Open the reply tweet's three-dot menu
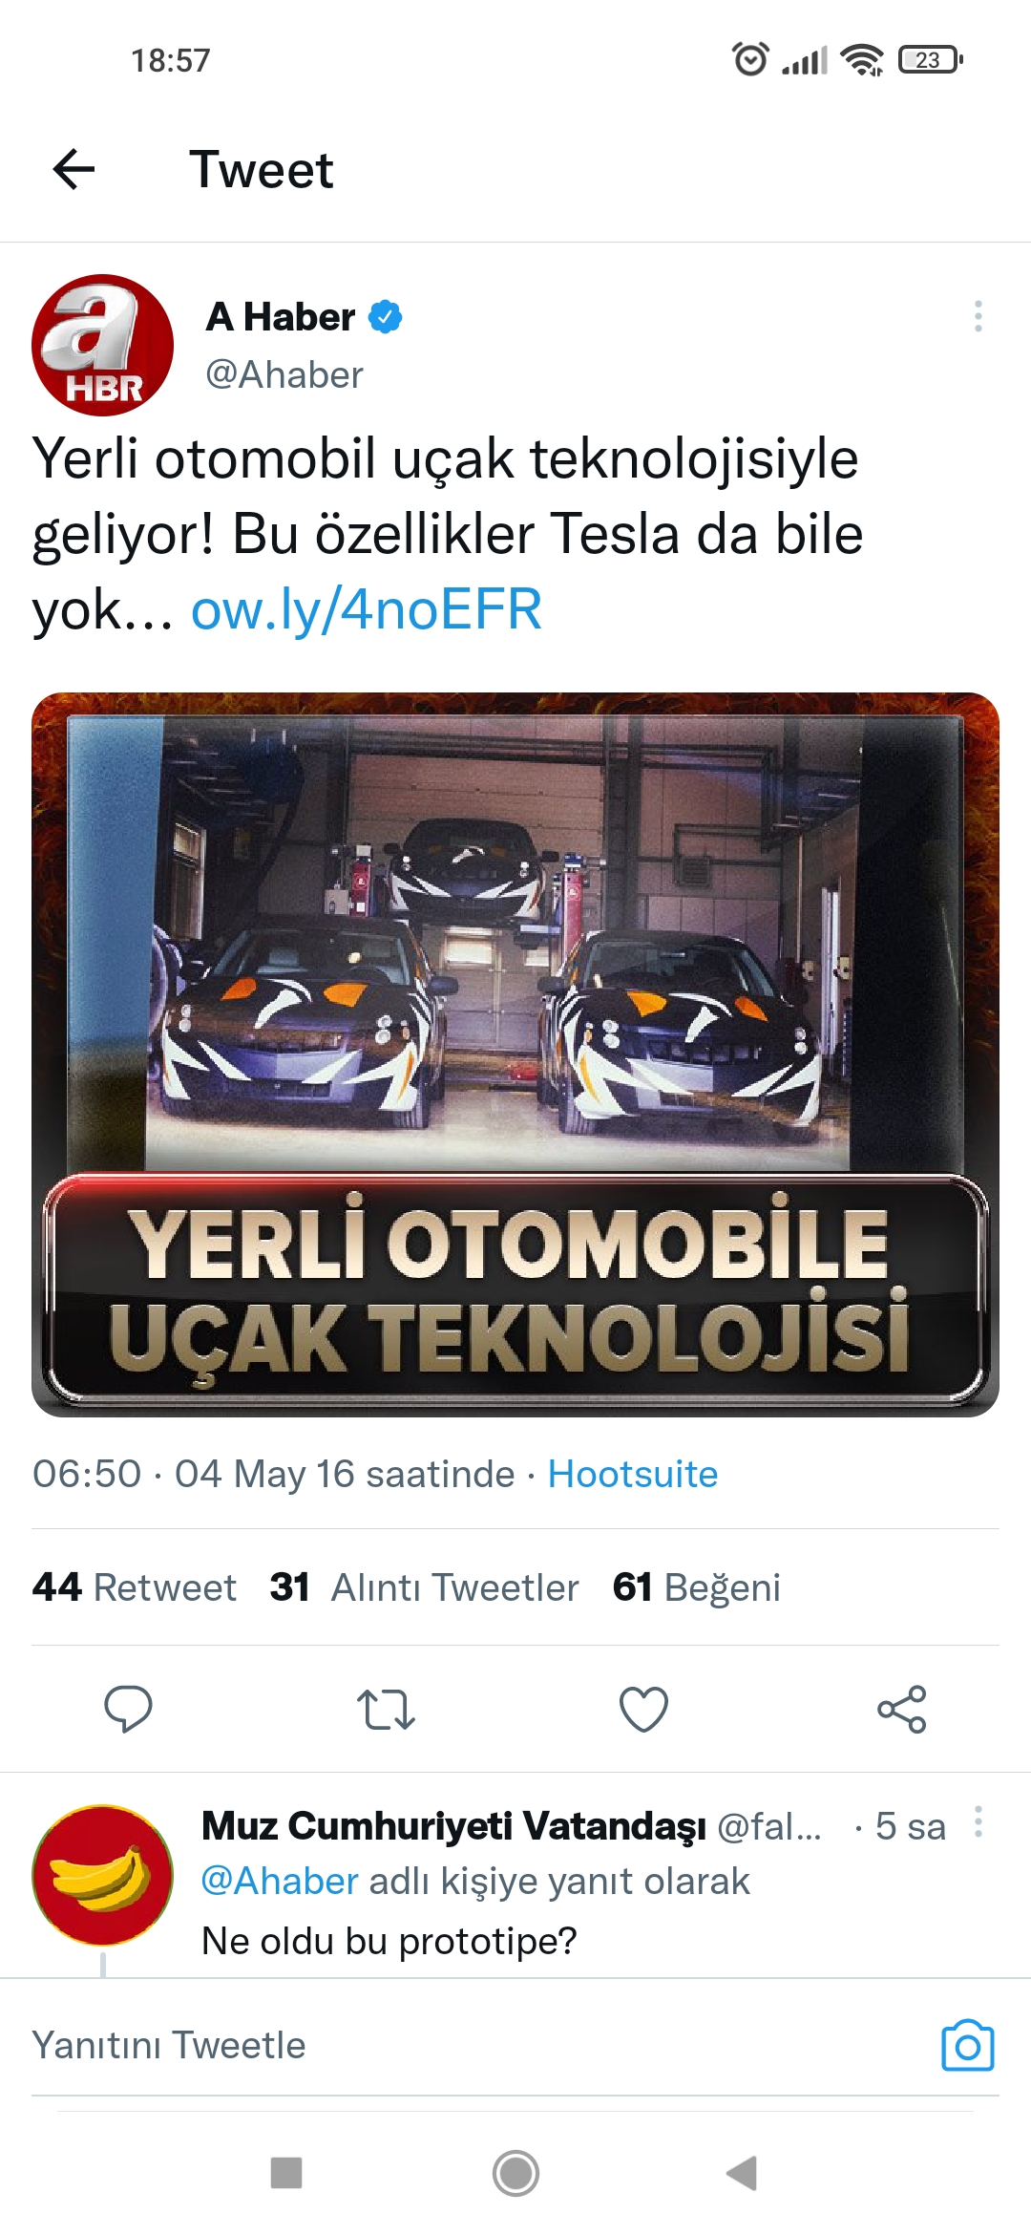1031x2235 pixels. pyautogui.click(x=978, y=1821)
